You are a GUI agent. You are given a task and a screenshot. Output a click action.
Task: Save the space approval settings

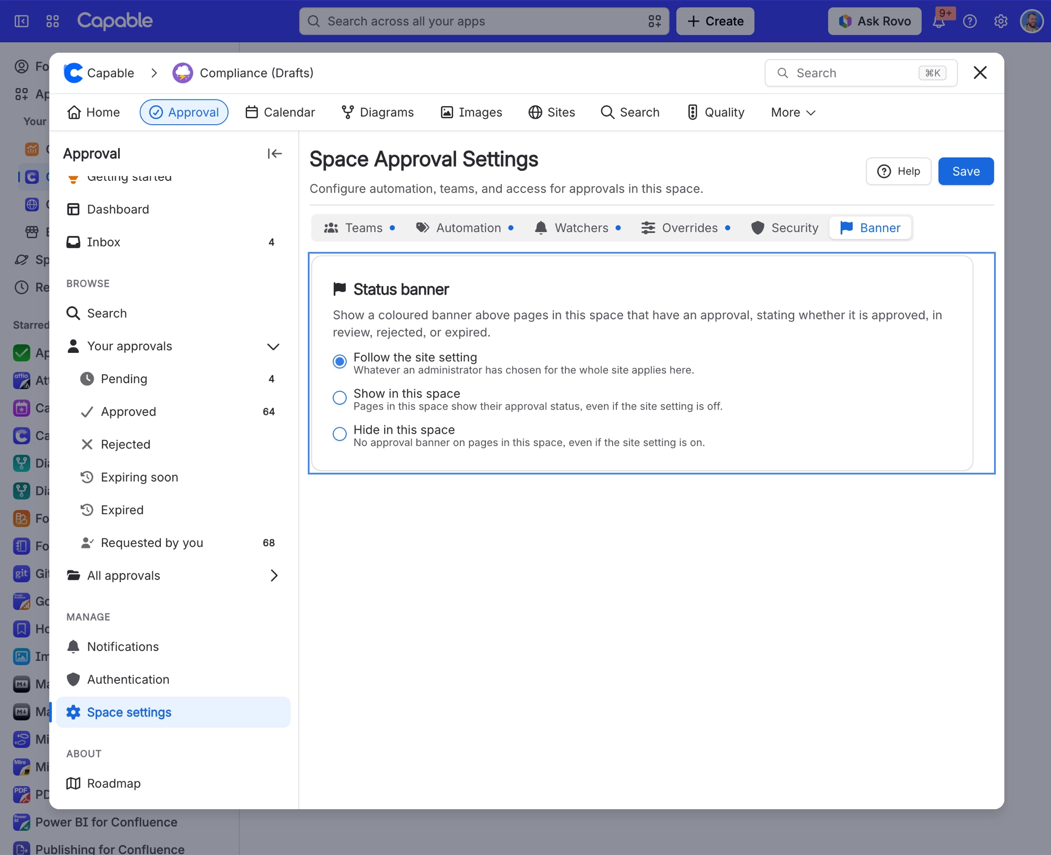(965, 171)
